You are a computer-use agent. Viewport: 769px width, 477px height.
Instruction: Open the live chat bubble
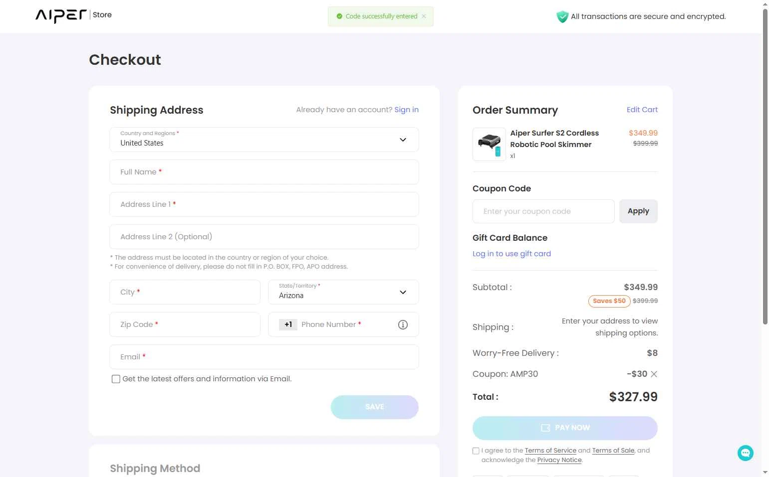coord(745,453)
